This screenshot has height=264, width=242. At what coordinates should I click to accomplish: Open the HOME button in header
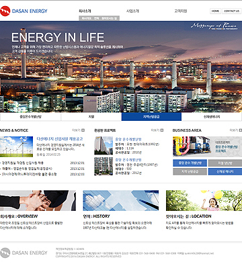[215, 11]
